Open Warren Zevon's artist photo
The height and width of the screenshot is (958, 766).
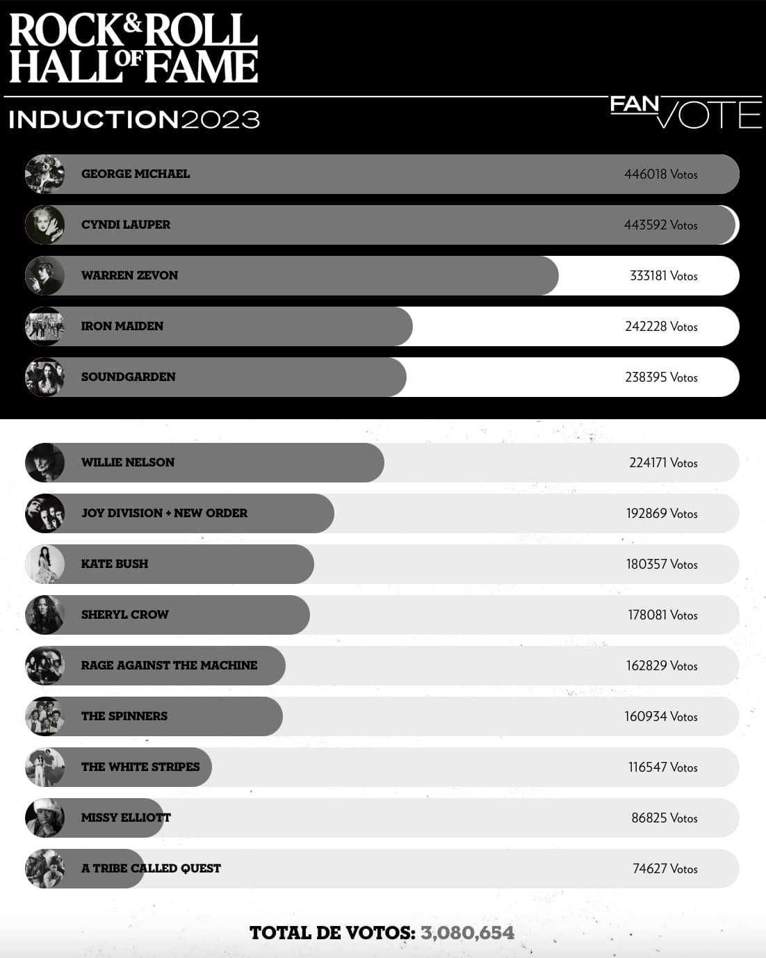tap(44, 275)
